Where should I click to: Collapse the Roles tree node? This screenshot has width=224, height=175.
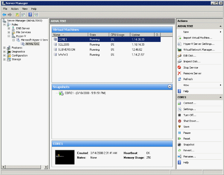(x=4, y=24)
